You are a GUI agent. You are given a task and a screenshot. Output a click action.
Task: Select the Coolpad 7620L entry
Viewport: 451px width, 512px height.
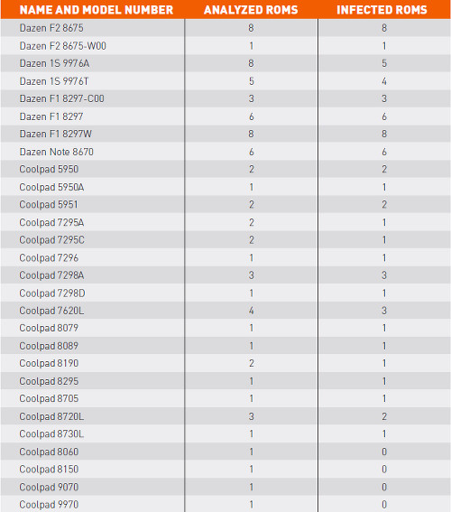tap(51, 311)
